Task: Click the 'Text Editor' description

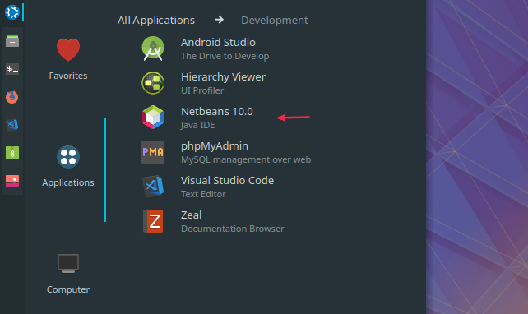Action: (203, 194)
